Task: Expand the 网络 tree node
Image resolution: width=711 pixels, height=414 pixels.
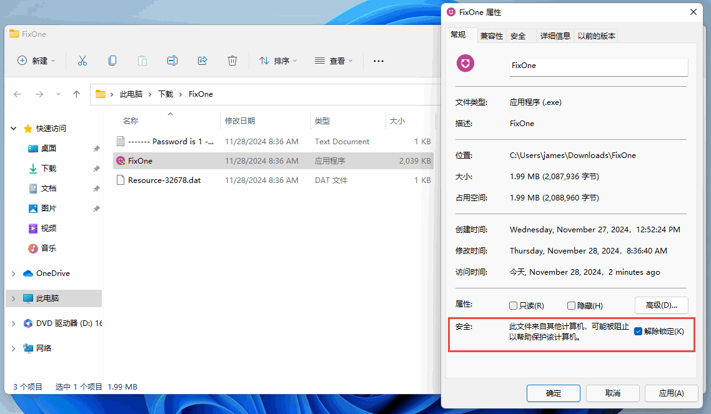Action: [14, 348]
